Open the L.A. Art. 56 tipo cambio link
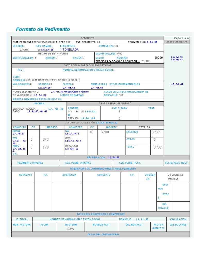Image resolution: width=198 pixels, height=264 pixels. 47,50
